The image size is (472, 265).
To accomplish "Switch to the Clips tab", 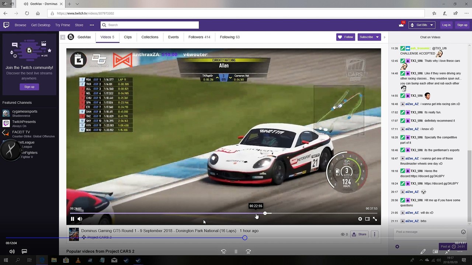I will point(128,37).
